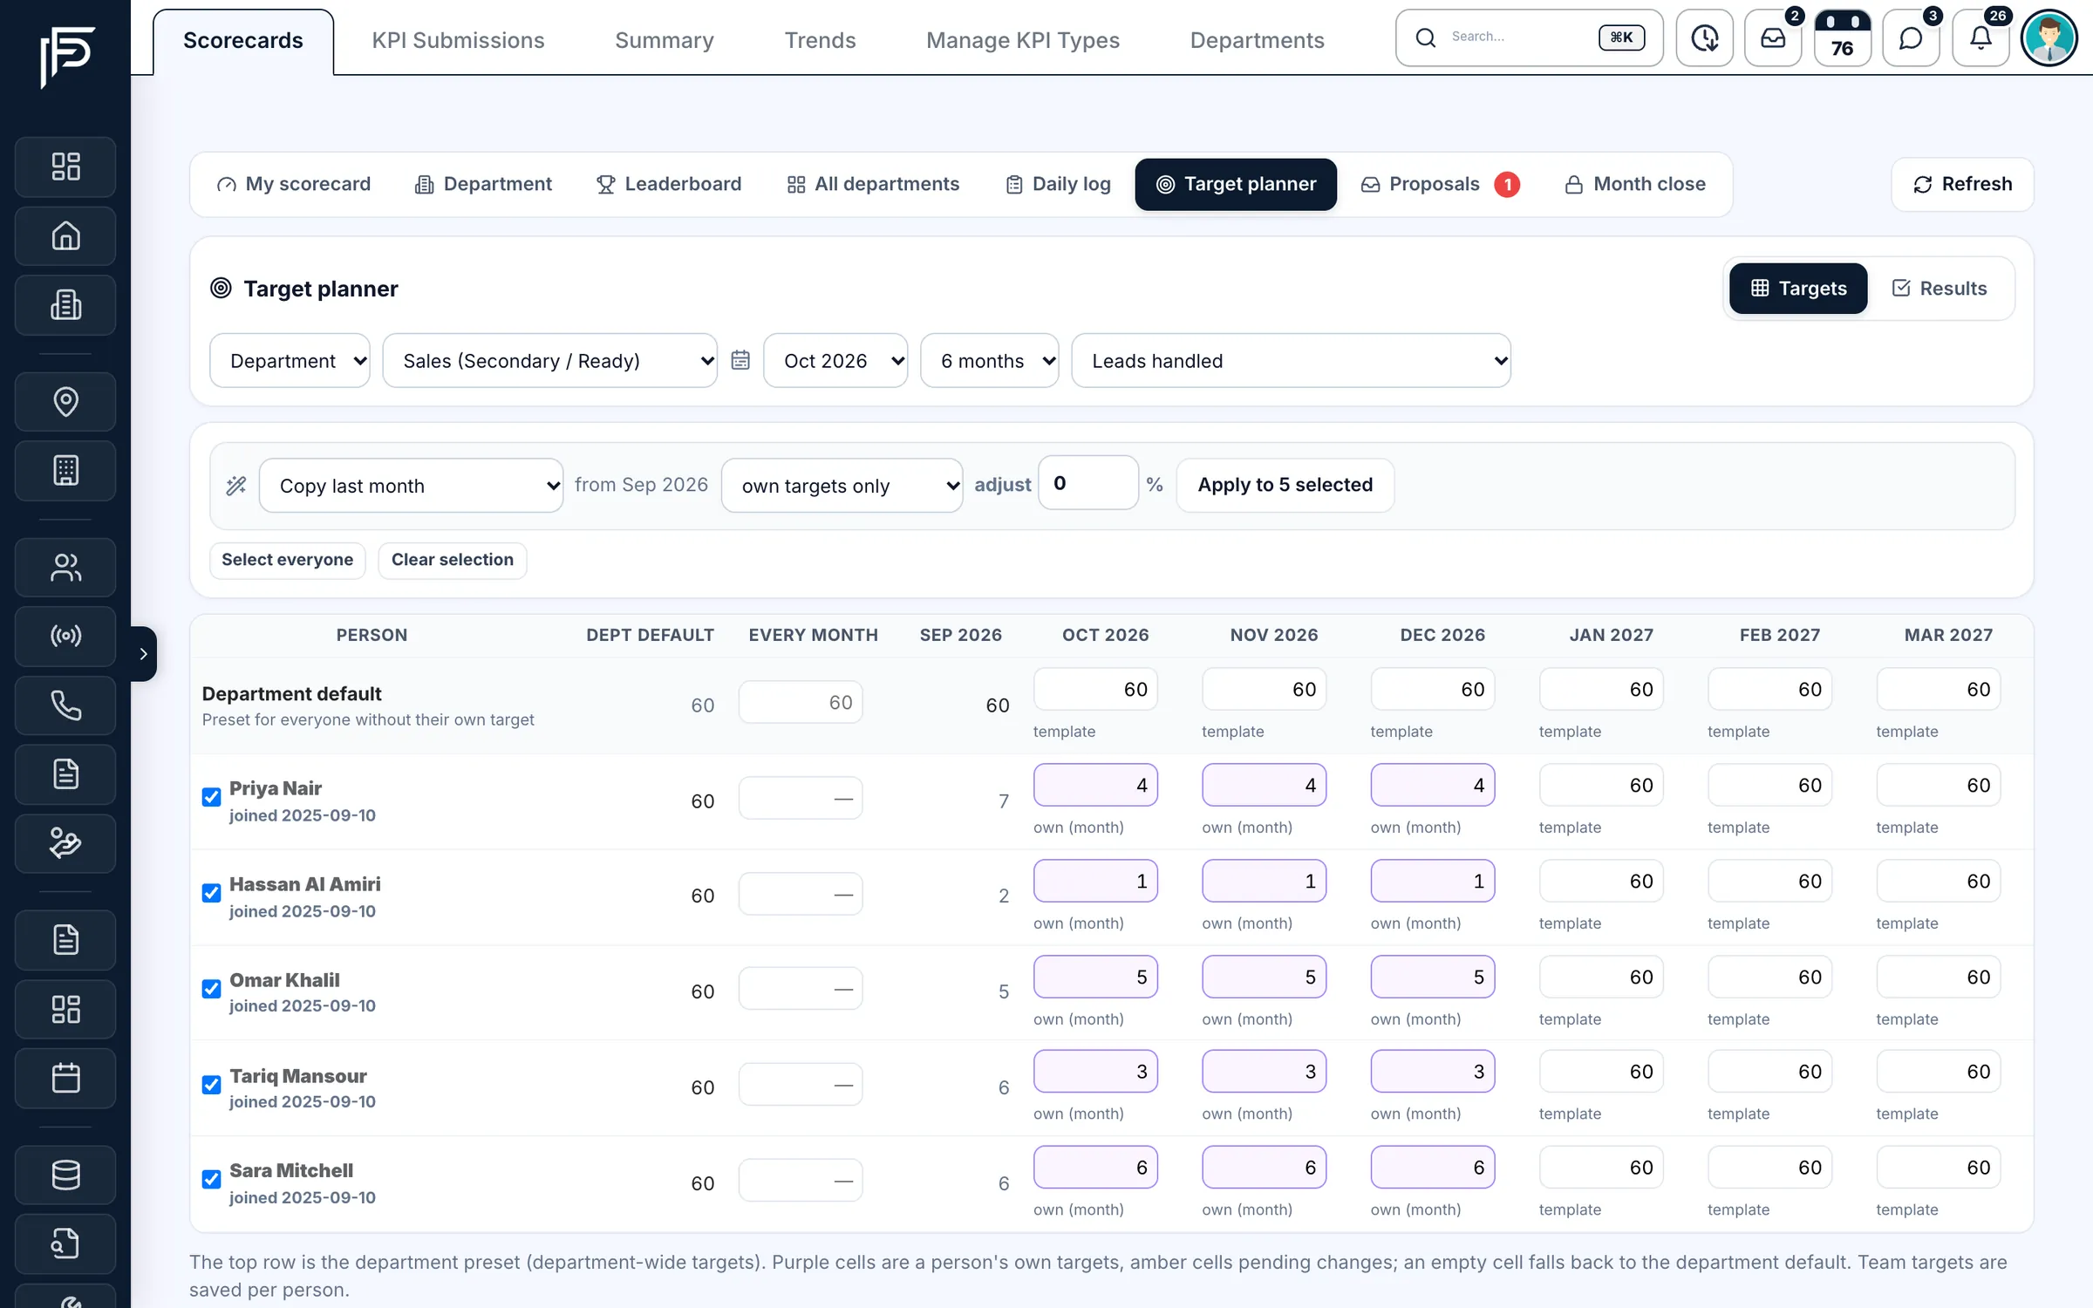Open the phone calls sidebar icon
The width and height of the screenshot is (2093, 1308).
[x=65, y=705]
